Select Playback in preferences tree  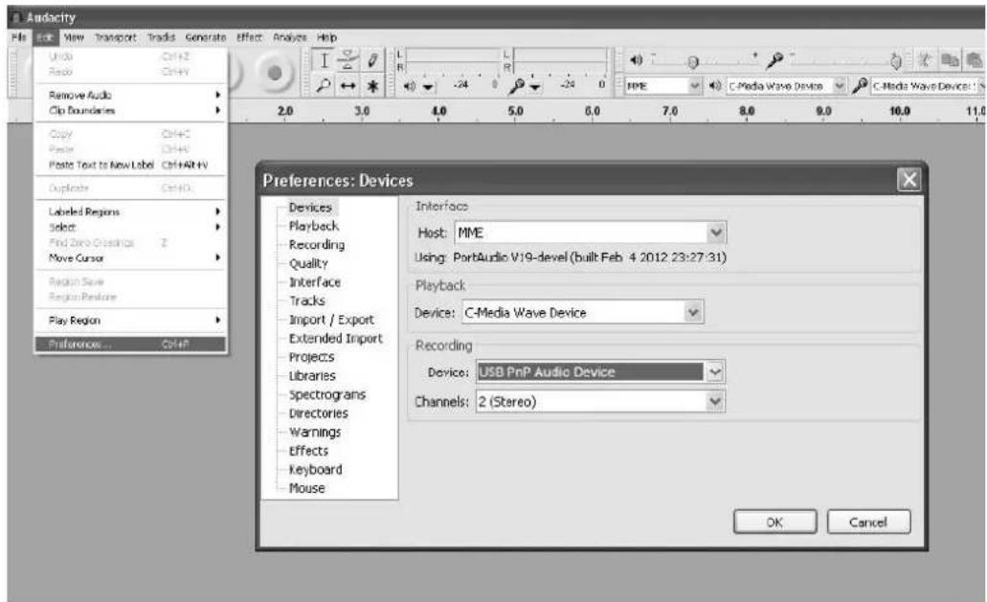(x=313, y=226)
